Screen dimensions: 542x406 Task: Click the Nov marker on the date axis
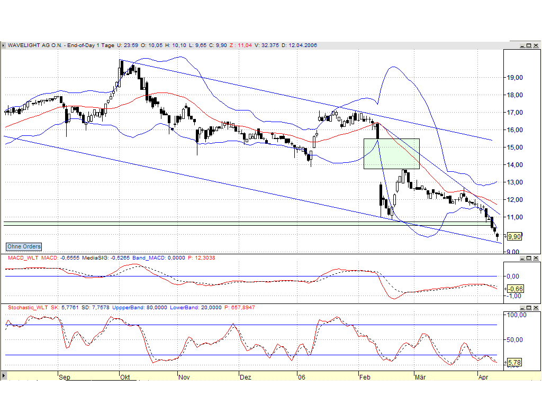tap(184, 377)
